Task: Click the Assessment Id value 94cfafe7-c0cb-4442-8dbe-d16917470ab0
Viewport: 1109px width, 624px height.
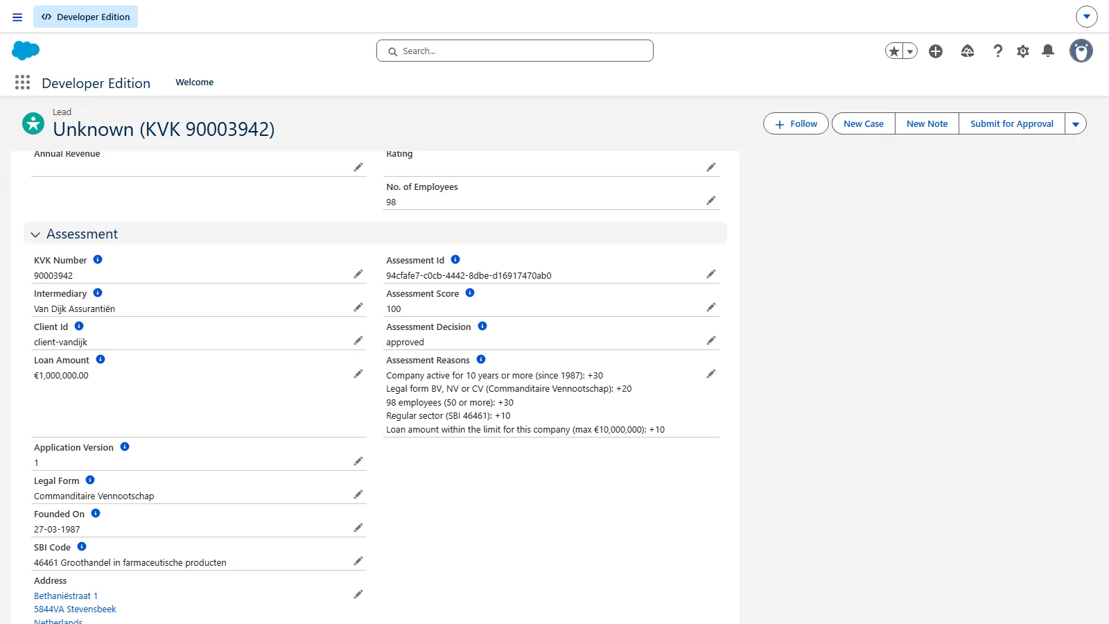Action: point(469,276)
